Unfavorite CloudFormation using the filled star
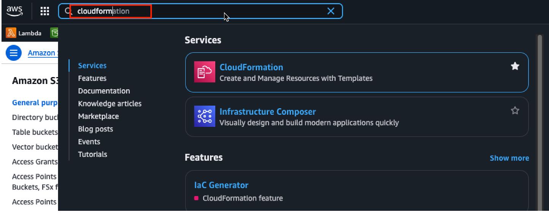The height and width of the screenshot is (215, 549). [515, 66]
